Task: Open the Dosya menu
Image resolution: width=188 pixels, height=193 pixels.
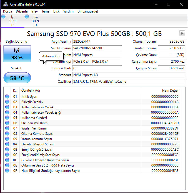Action: tap(7, 11)
